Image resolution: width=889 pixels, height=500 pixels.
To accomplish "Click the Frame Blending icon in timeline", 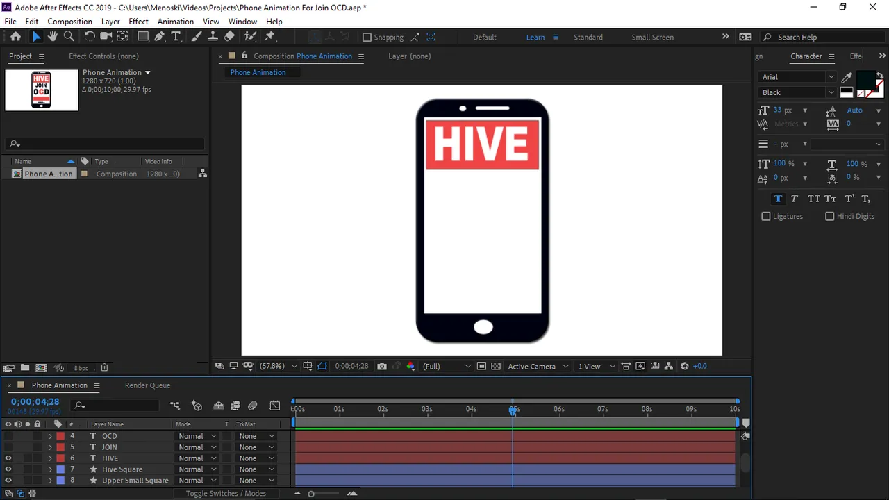I will [x=235, y=406].
